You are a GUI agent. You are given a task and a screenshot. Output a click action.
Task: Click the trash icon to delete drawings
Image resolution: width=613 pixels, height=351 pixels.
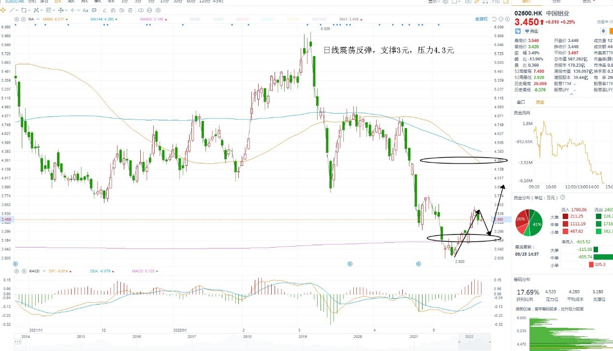(130, 10)
